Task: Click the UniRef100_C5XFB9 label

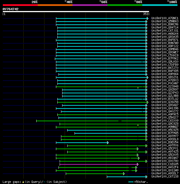Action: pyautogui.click(x=165, y=65)
